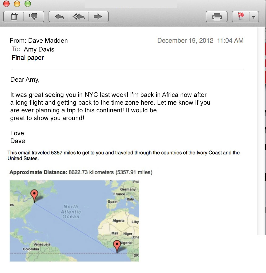Click the sender name Dave Madden
266x273 pixels.
pos(48,41)
